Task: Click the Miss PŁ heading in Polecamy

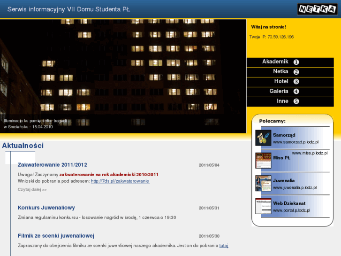Action: pyautogui.click(x=281, y=158)
